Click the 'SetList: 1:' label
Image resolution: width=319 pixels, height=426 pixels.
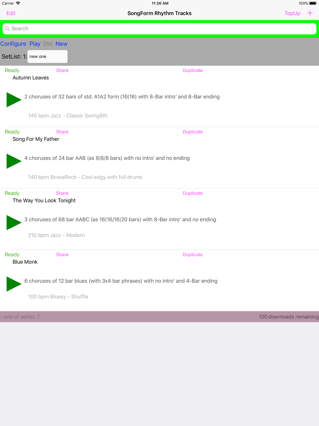14,57
